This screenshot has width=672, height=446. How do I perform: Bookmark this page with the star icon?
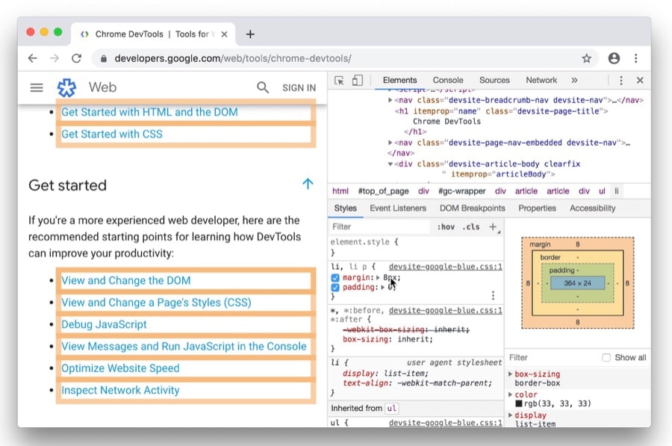point(587,58)
